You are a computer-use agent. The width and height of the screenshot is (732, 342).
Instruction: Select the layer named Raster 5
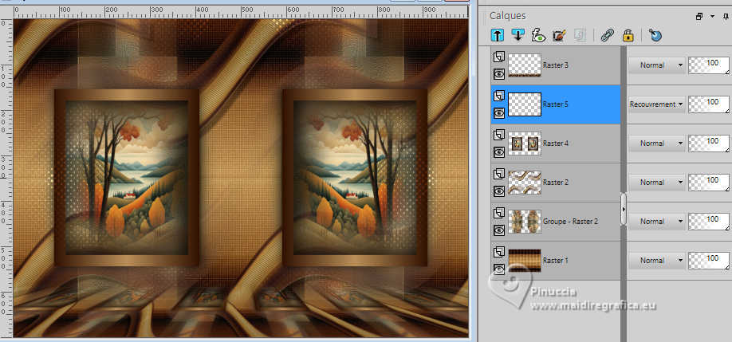556,104
